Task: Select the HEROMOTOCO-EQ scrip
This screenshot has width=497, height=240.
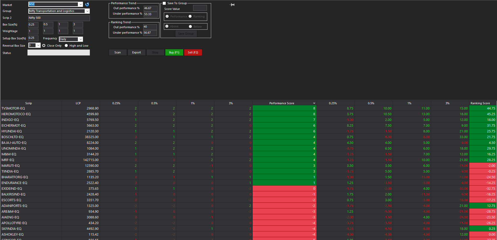Action: tap(16, 114)
